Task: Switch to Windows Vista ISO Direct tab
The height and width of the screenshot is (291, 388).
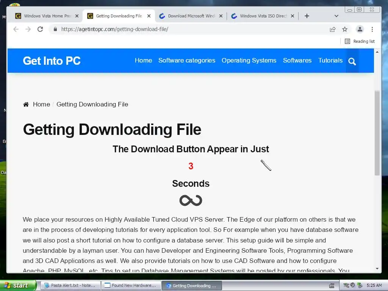Action: pos(263,16)
